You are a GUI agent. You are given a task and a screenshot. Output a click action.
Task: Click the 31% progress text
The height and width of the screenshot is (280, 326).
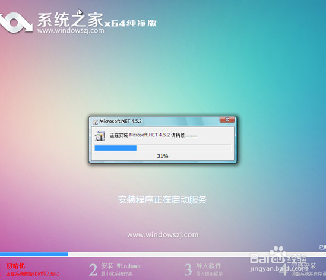pos(163,156)
